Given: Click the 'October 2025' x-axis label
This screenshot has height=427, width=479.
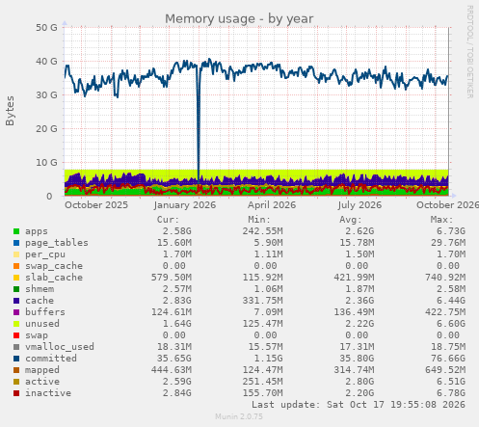Looking at the screenshot, I should click(x=96, y=205).
